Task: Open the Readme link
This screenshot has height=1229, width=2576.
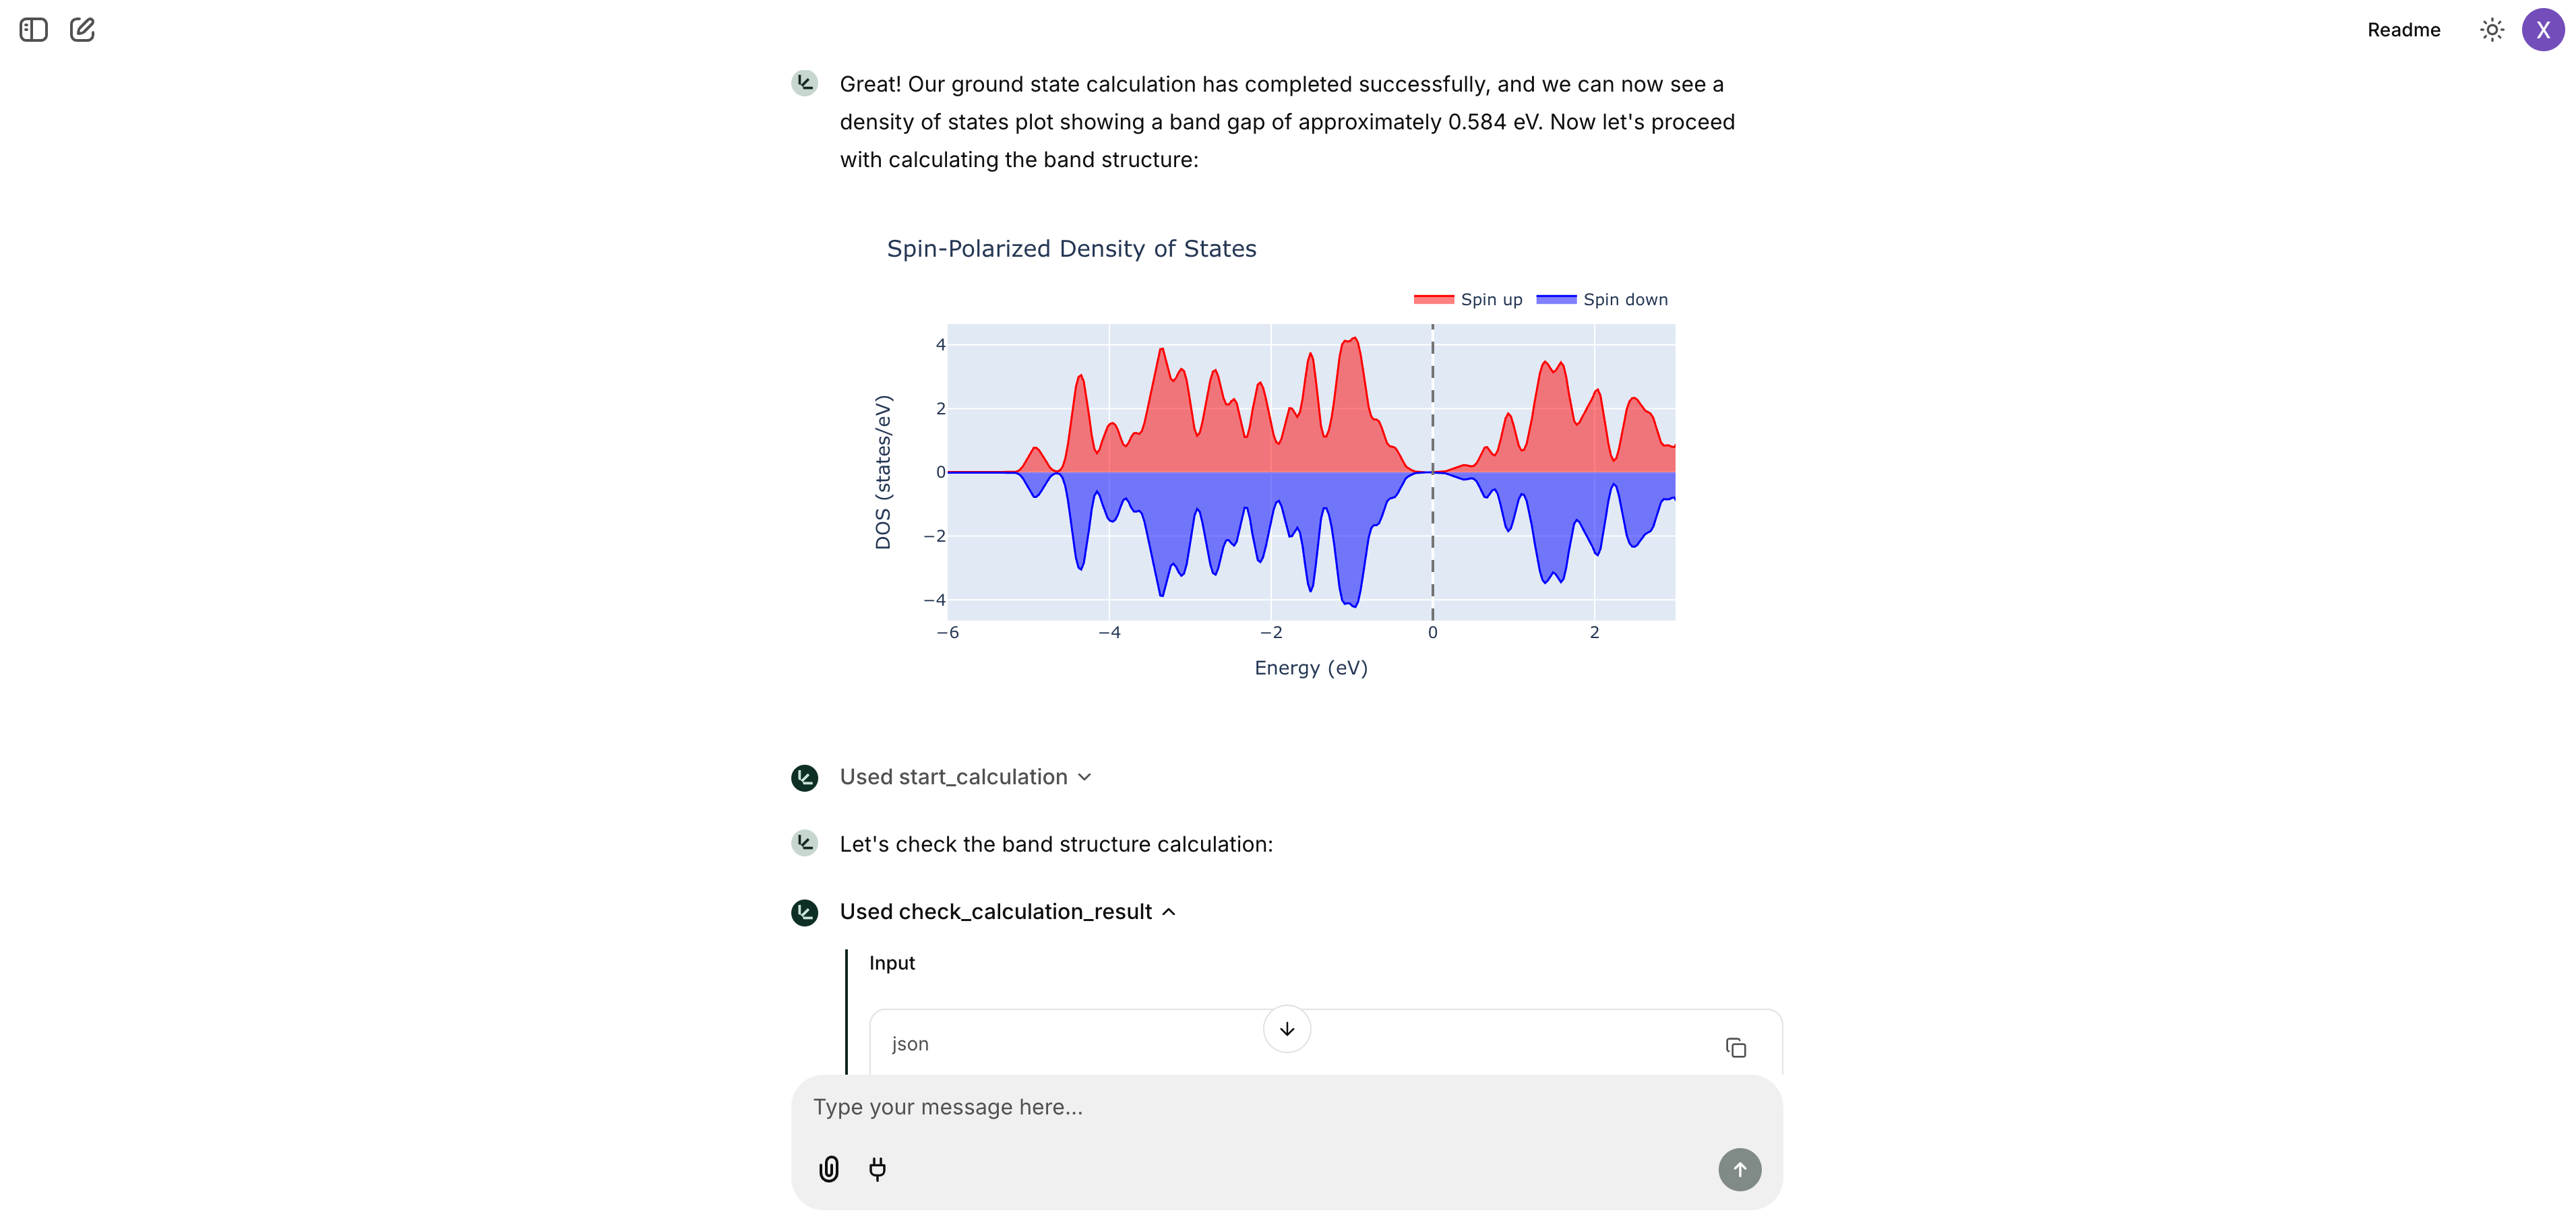Action: coord(2403,30)
